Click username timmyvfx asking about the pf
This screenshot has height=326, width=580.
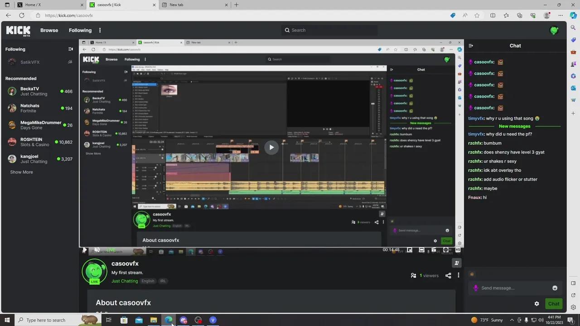click(x=476, y=134)
